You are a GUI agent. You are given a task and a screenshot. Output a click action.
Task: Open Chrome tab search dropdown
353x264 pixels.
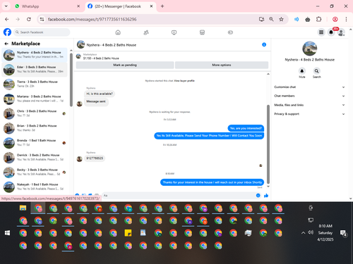[x=6, y=6]
